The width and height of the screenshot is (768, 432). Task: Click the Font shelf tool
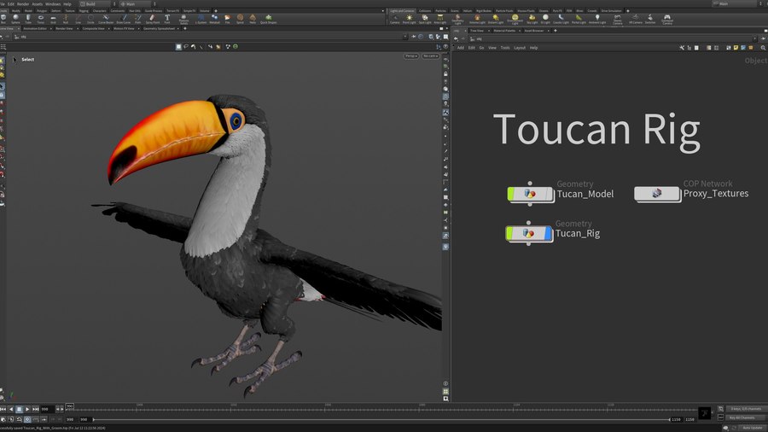[x=167, y=19]
